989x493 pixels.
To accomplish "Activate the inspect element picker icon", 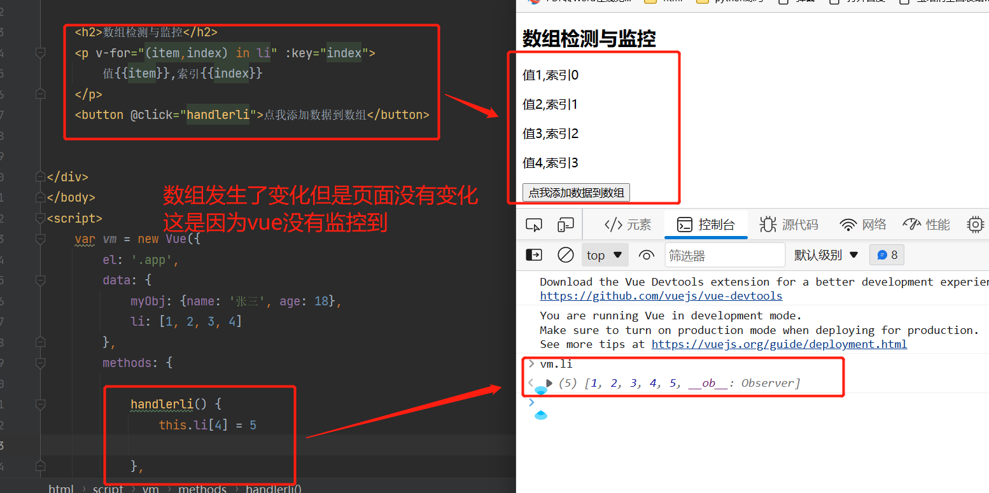I will pyautogui.click(x=533, y=225).
